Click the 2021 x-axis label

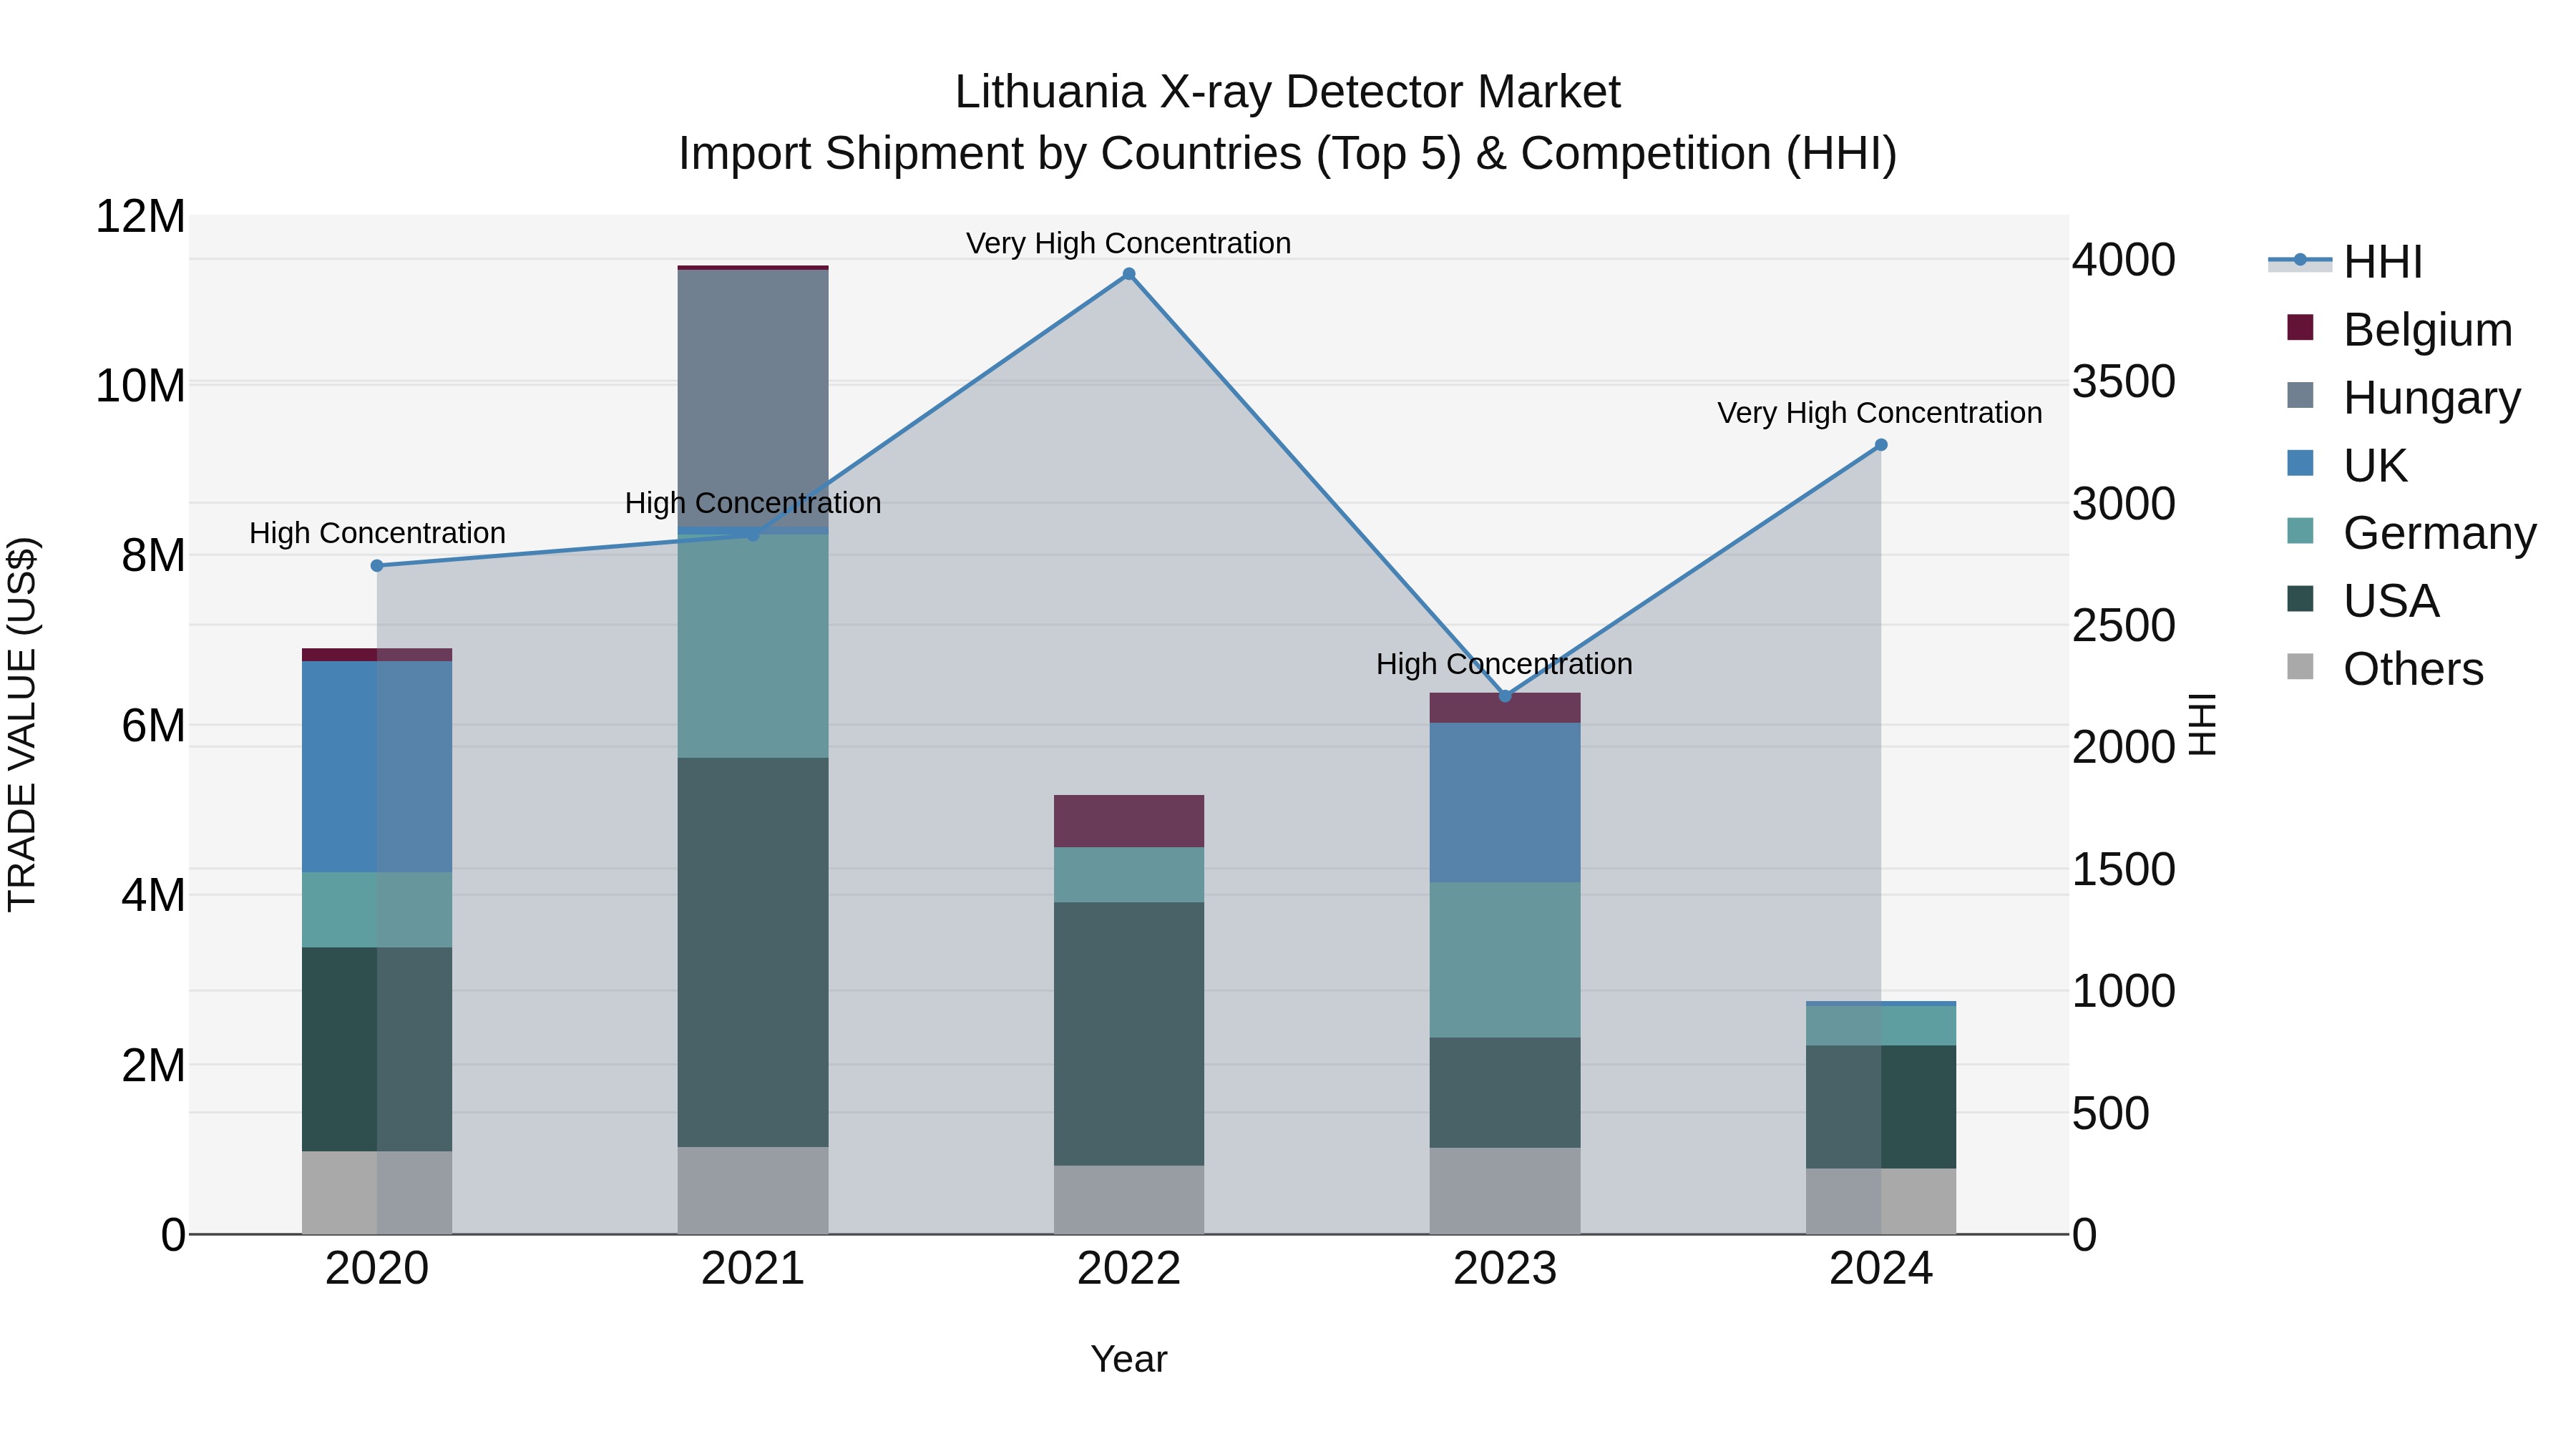(x=753, y=1269)
